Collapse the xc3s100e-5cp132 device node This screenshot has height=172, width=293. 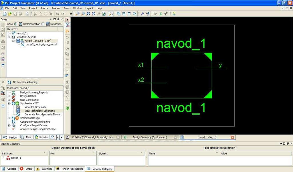9,37
